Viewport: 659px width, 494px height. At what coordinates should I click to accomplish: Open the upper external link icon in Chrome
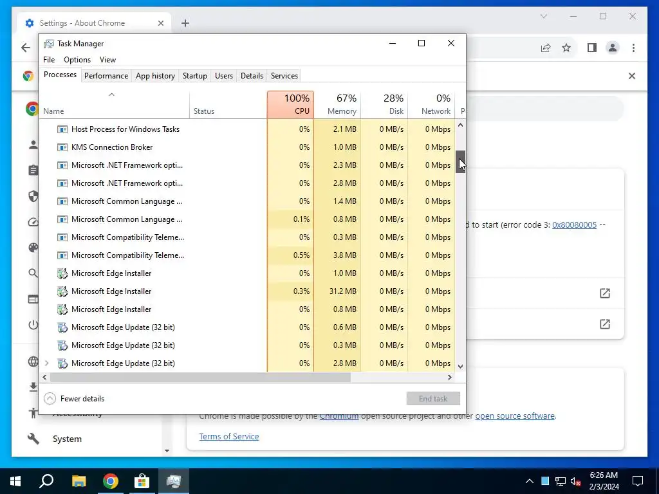coord(605,293)
